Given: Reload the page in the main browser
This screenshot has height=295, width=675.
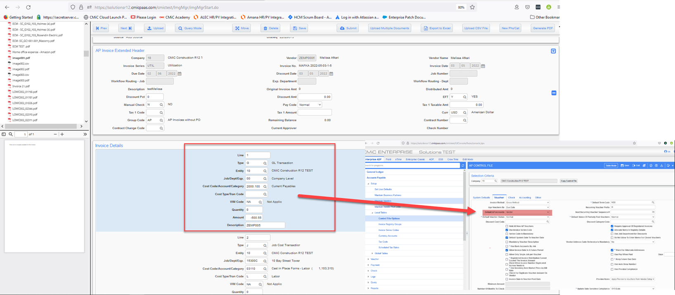Looking at the screenshot, I should pos(28,7).
